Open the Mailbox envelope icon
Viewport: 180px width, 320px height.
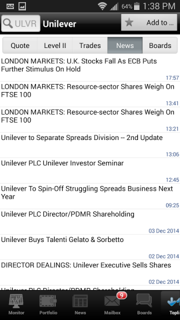pyautogui.click(x=112, y=301)
